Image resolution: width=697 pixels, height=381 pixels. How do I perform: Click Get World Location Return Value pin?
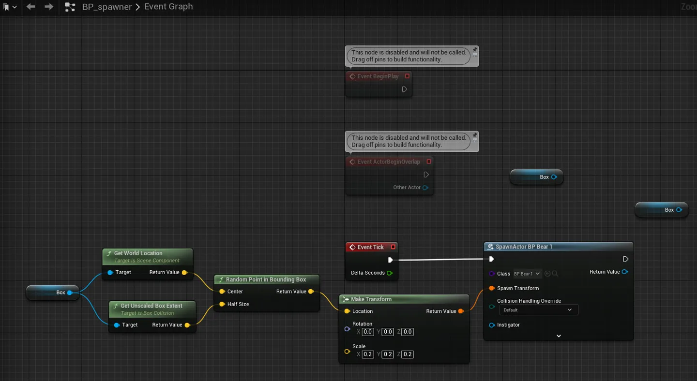184,272
